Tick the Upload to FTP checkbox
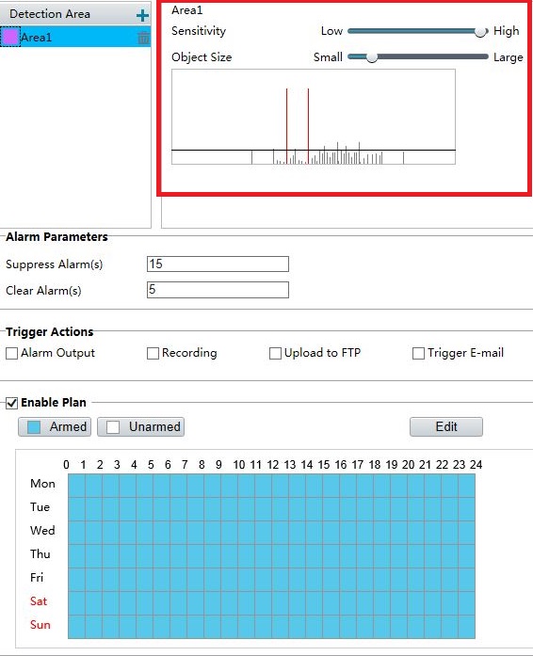The height and width of the screenshot is (656, 533). click(x=275, y=354)
